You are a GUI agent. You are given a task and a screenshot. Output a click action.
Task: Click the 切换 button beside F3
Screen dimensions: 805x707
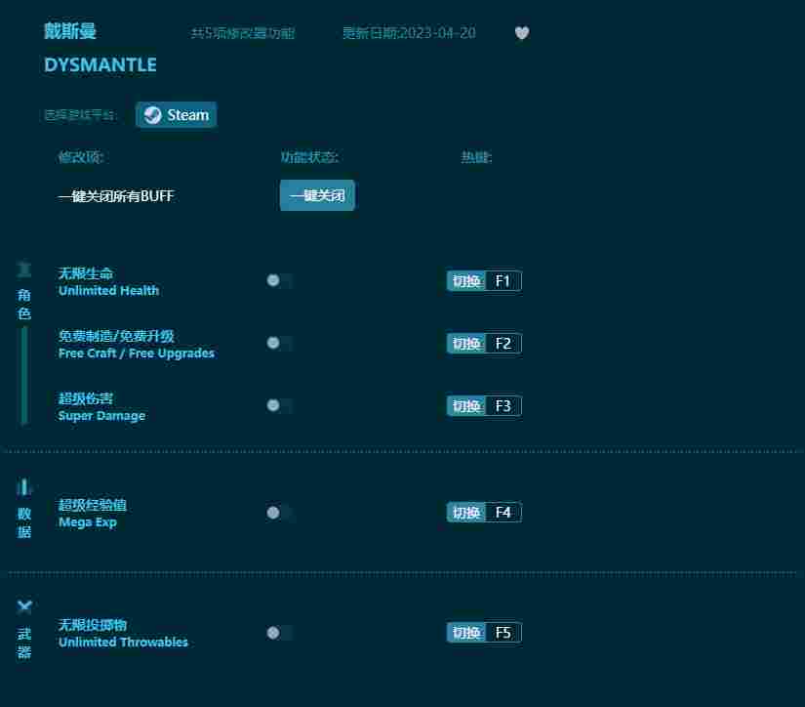[x=466, y=406]
